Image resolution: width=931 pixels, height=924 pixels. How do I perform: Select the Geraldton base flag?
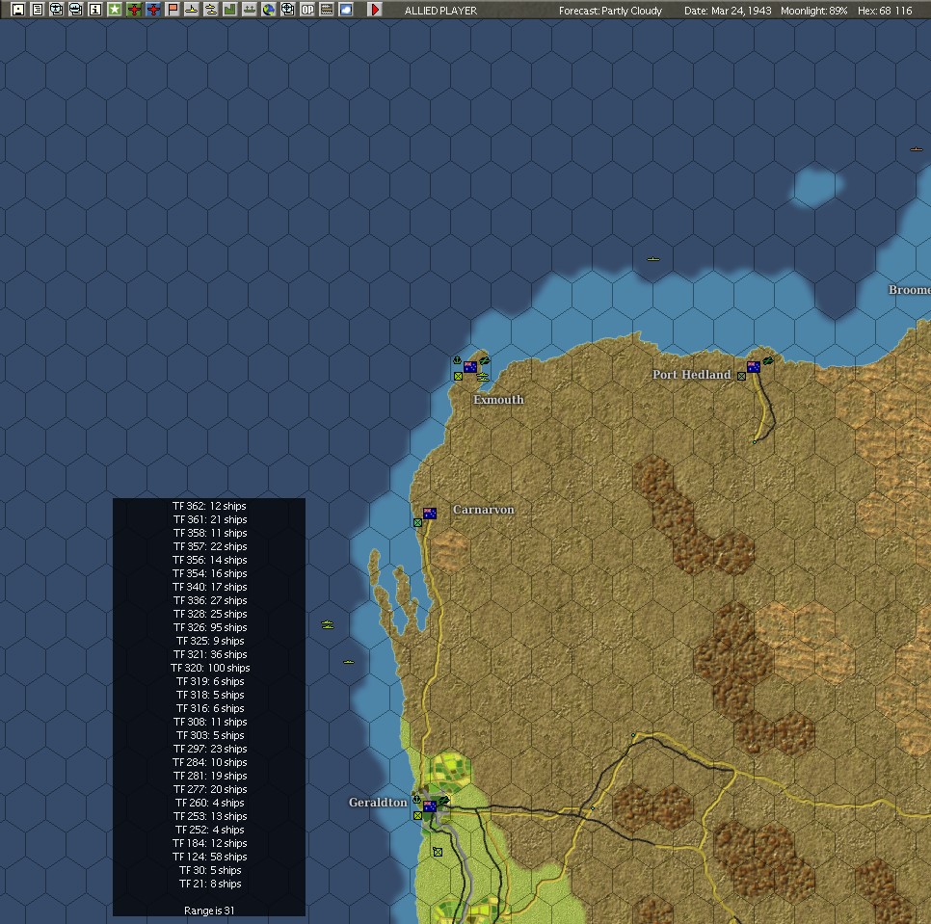[x=430, y=805]
